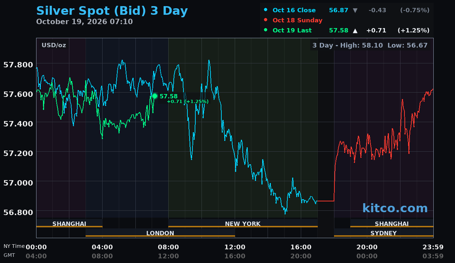The image size is (455, 263).
Task: Click the 'Low: 56.67' text
Action: pos(407,45)
